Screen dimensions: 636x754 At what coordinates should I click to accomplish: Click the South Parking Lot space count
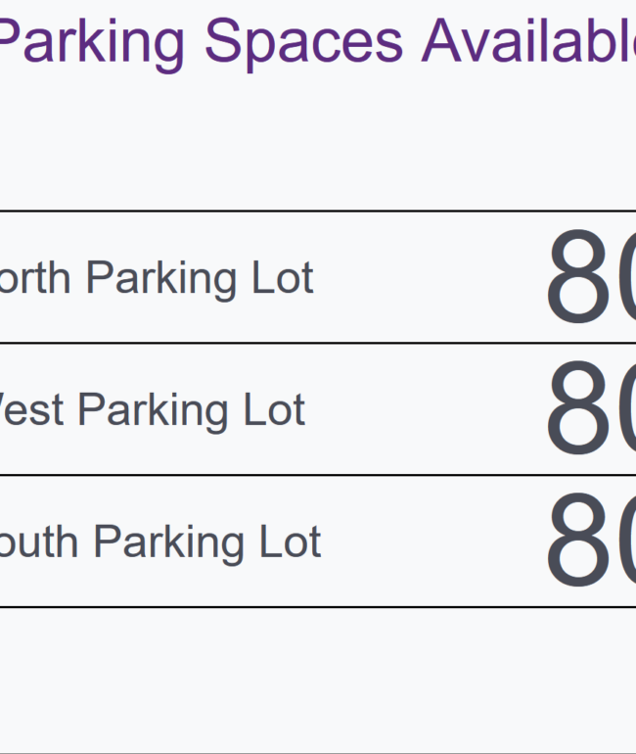click(591, 541)
